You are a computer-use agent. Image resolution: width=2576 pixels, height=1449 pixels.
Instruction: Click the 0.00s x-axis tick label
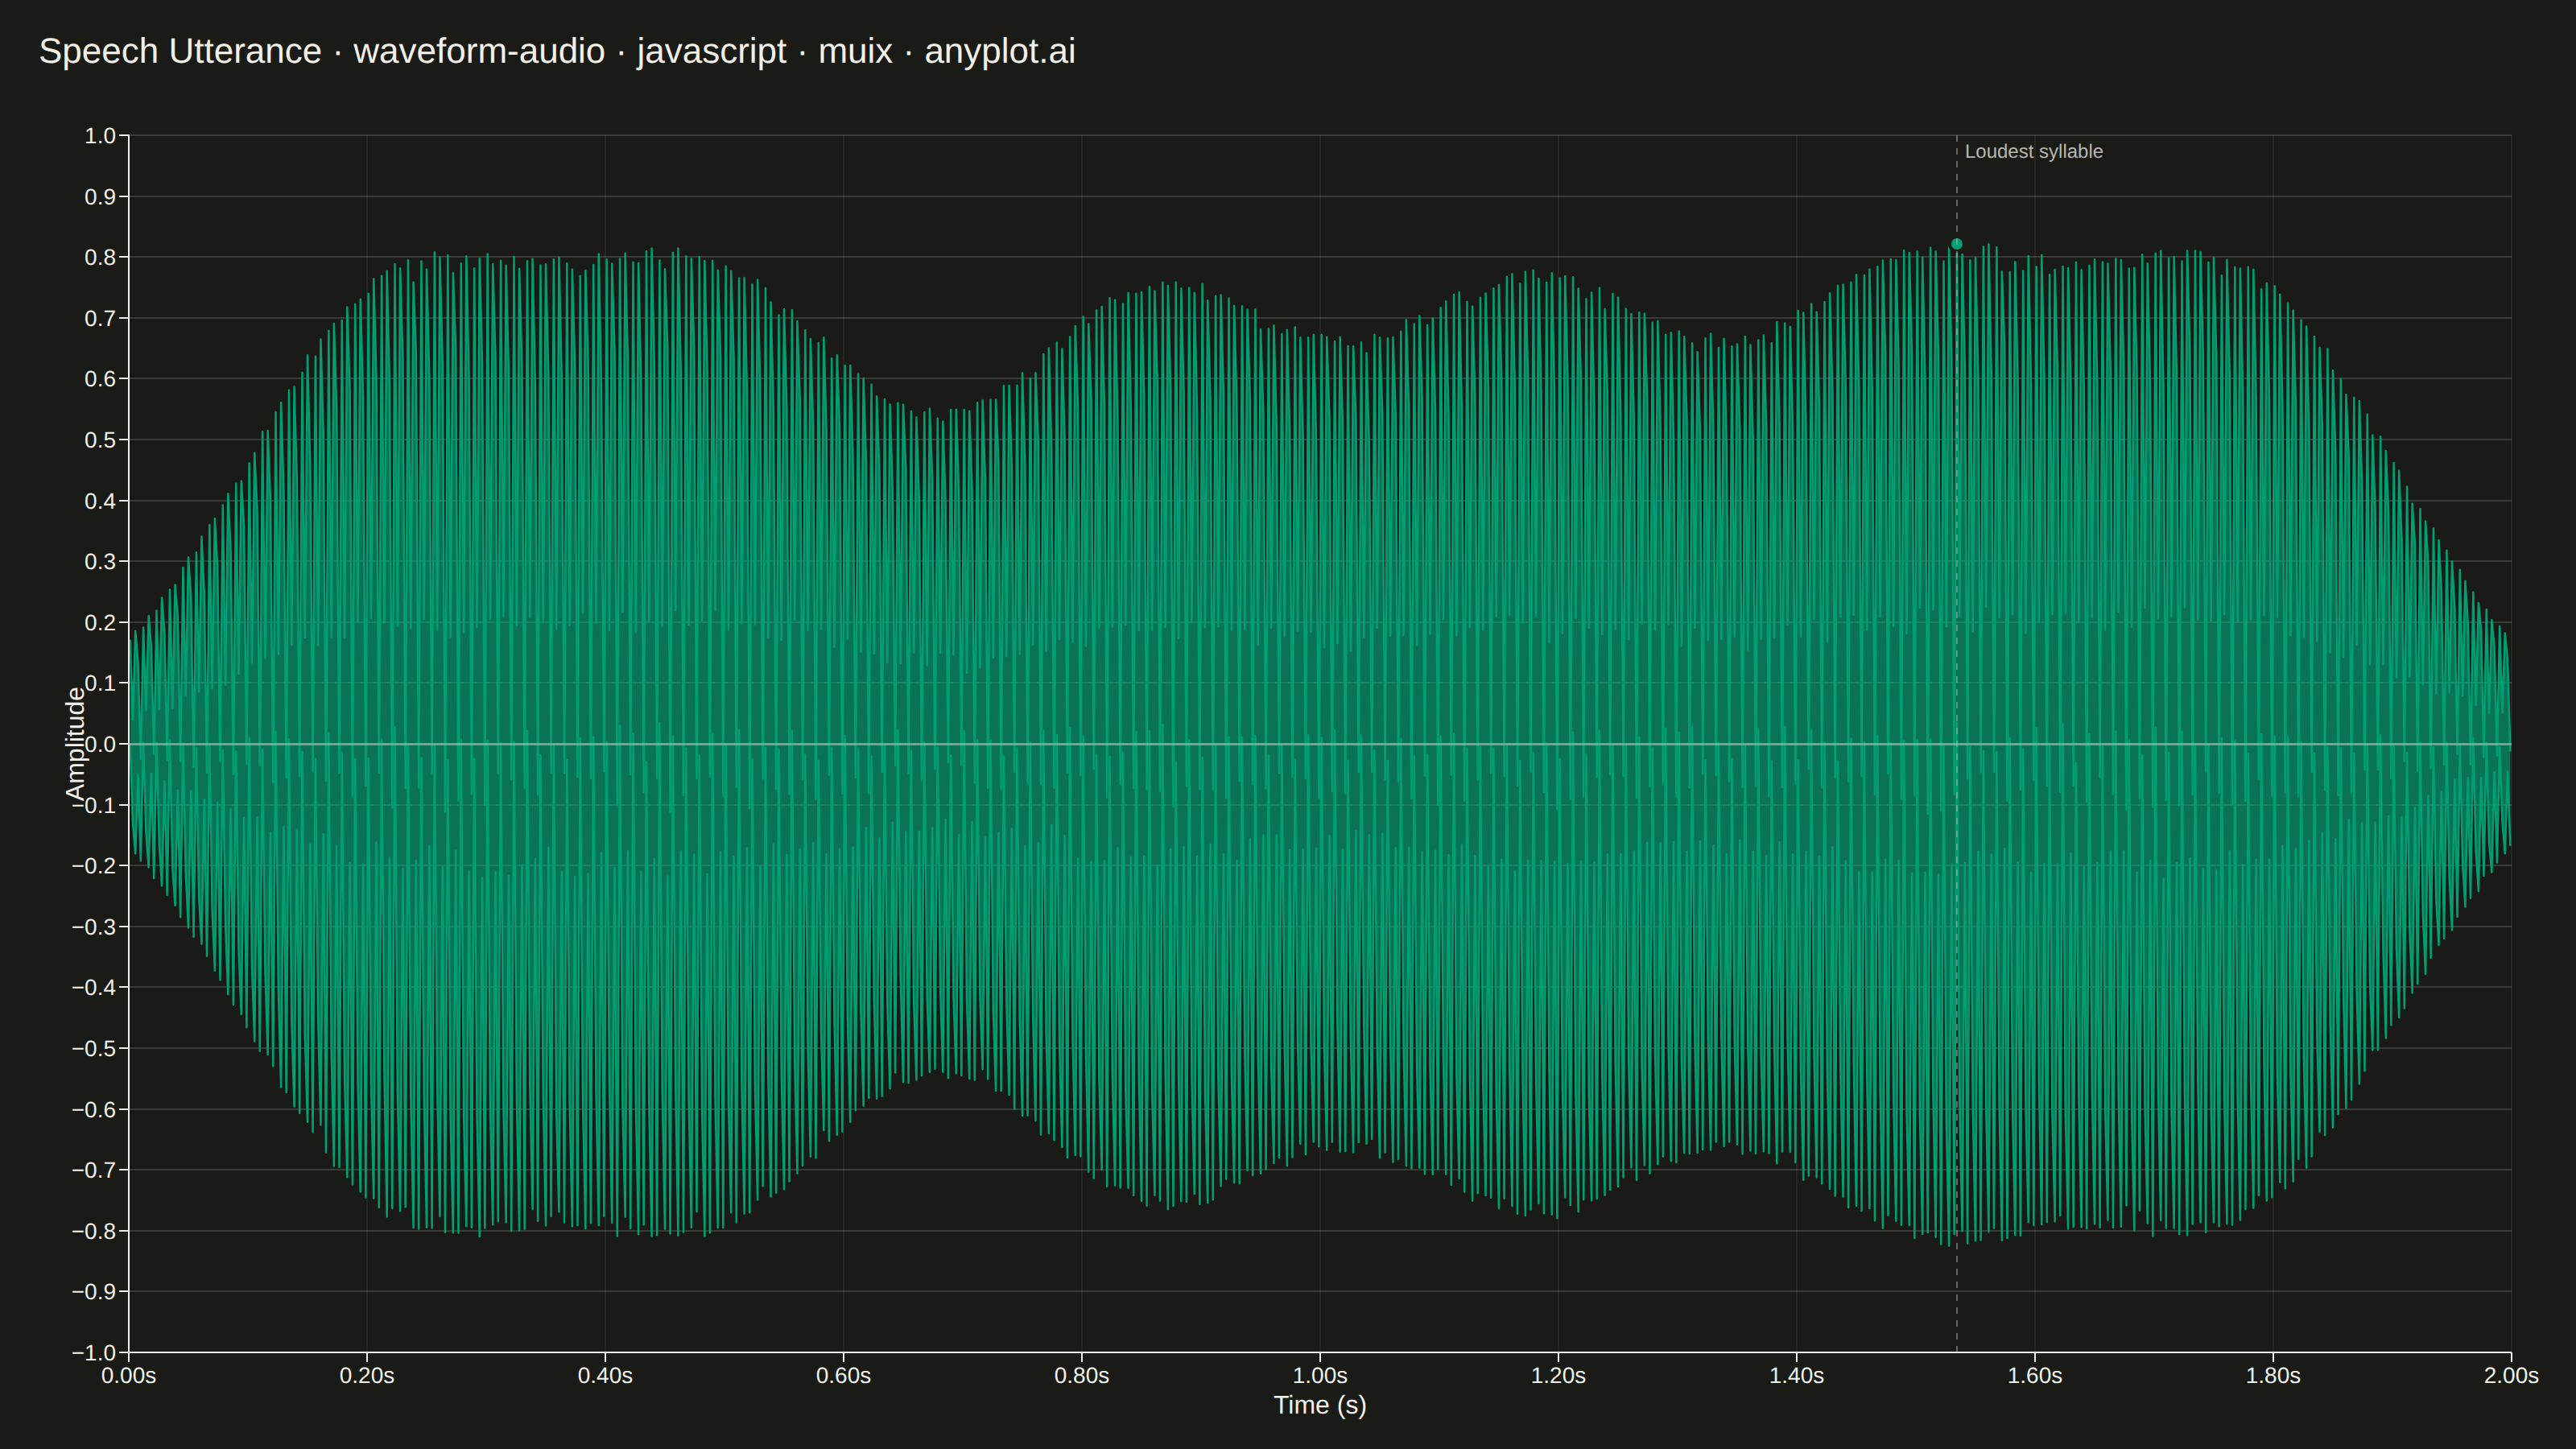pyautogui.click(x=129, y=1376)
